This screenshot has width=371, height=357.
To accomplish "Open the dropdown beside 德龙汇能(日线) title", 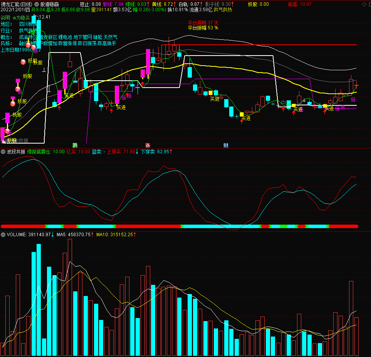I will coord(37,4).
